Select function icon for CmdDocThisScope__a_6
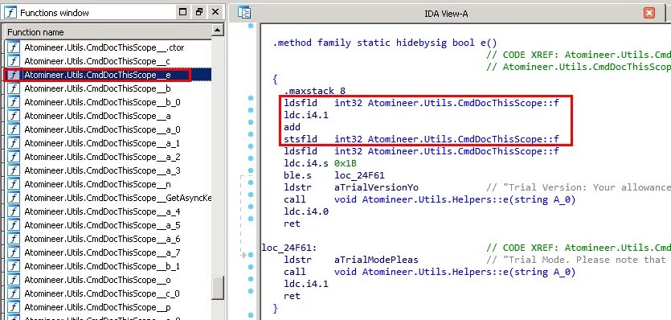The image size is (671, 320). click(x=14, y=239)
